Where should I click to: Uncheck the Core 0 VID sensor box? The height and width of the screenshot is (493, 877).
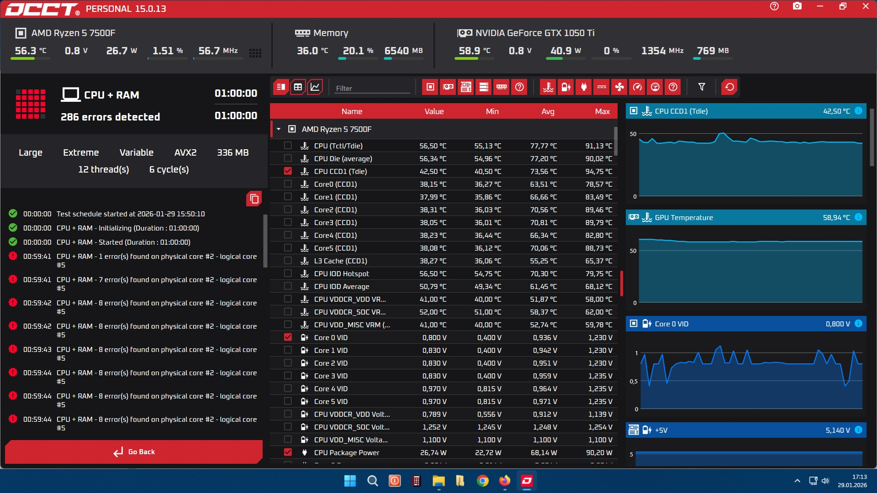click(288, 337)
